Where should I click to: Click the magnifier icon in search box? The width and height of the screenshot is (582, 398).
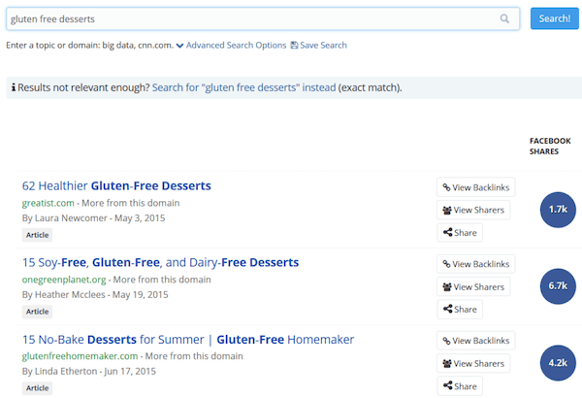(504, 18)
